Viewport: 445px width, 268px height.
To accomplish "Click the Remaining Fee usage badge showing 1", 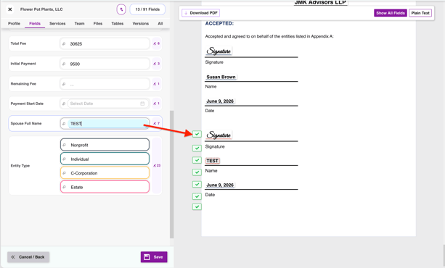I will [156, 84].
